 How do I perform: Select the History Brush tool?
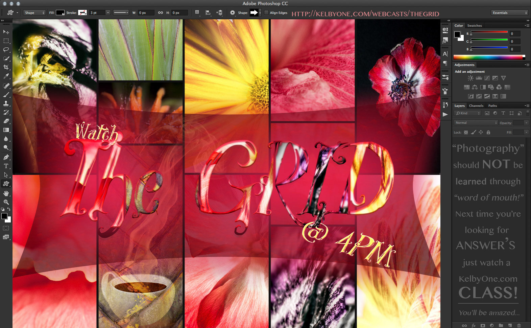(x=6, y=112)
